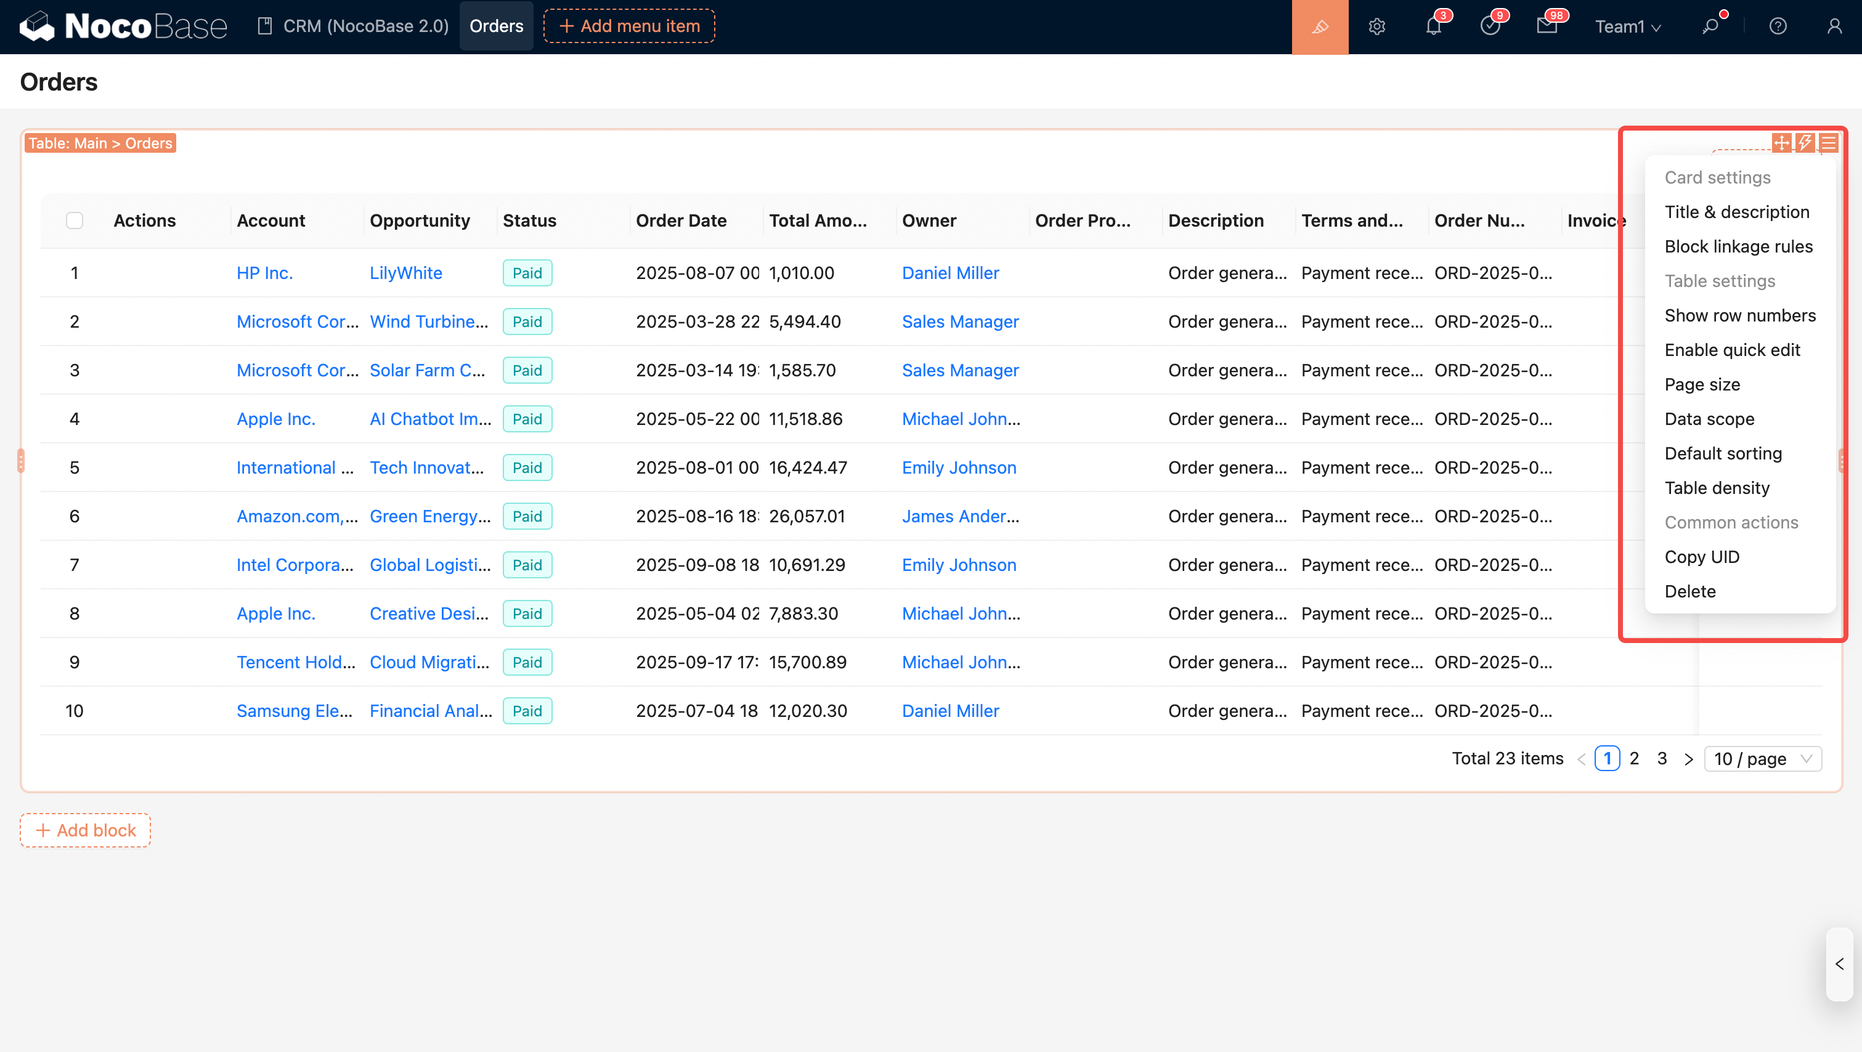Toggle Enable quick edit setting
The image size is (1862, 1052).
click(x=1731, y=350)
